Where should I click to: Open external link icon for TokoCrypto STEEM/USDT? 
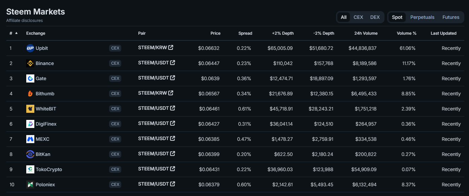click(x=172, y=169)
